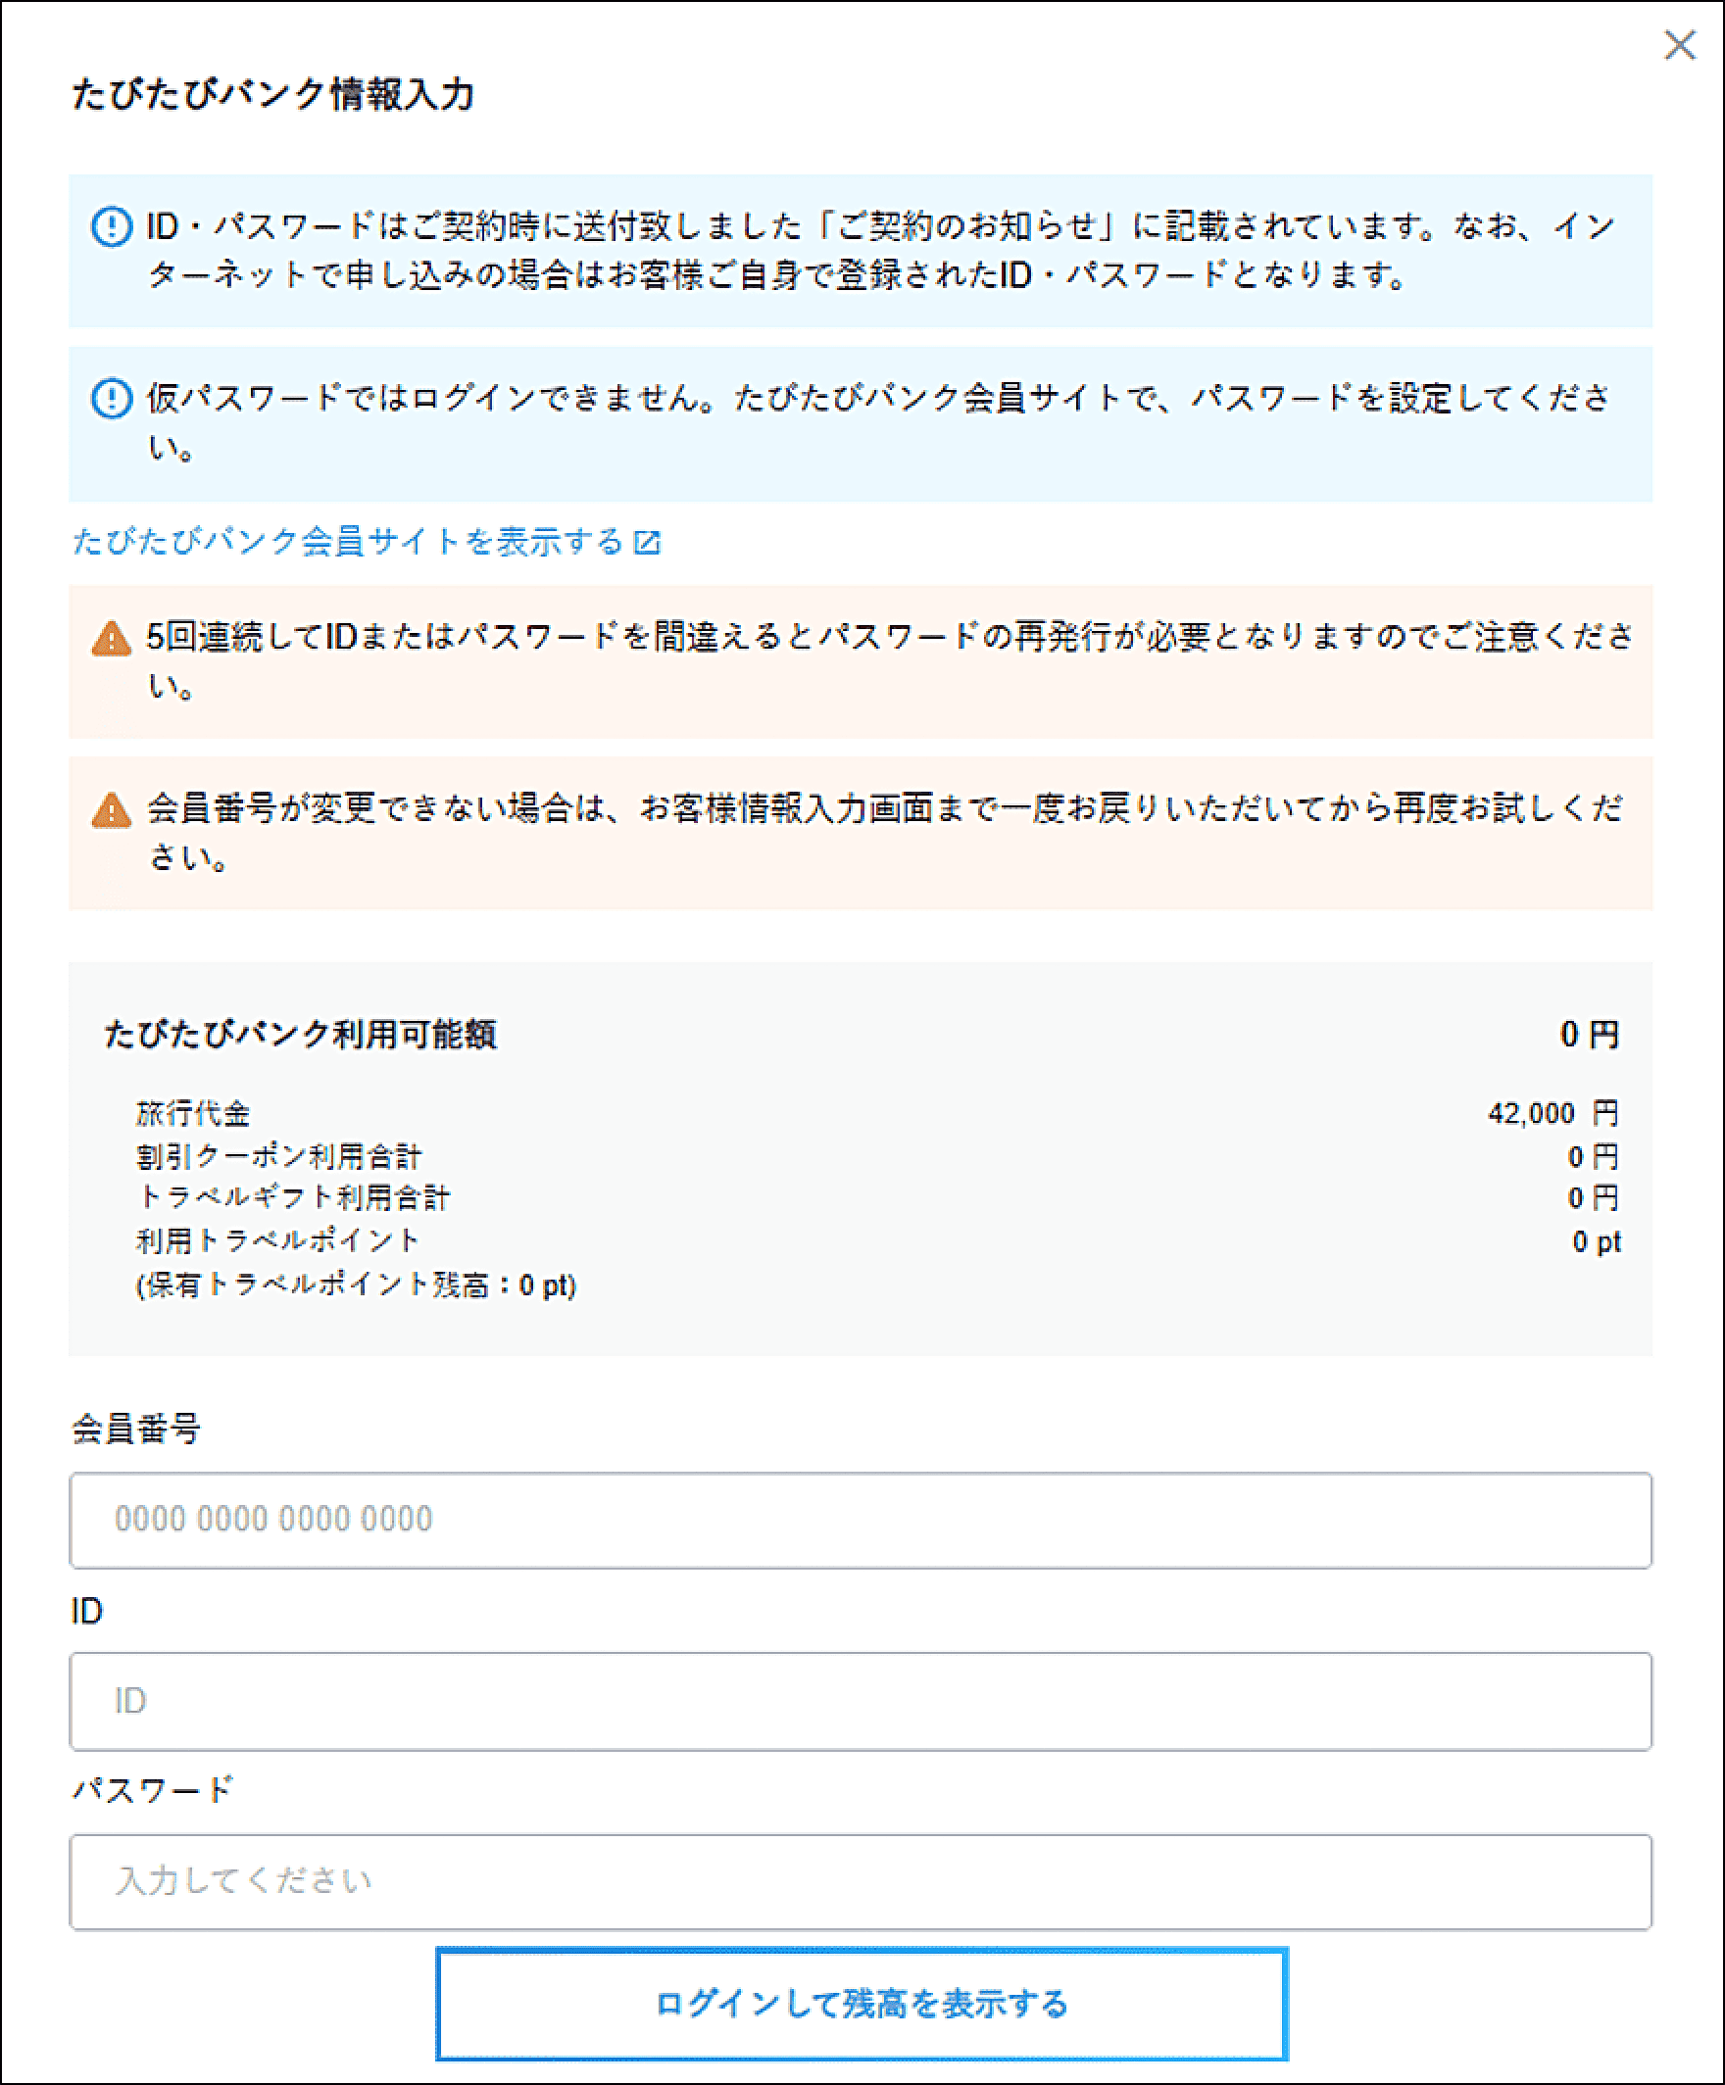
Task: Close the たびたびバンク情報入力 dialog
Action: [1679, 45]
